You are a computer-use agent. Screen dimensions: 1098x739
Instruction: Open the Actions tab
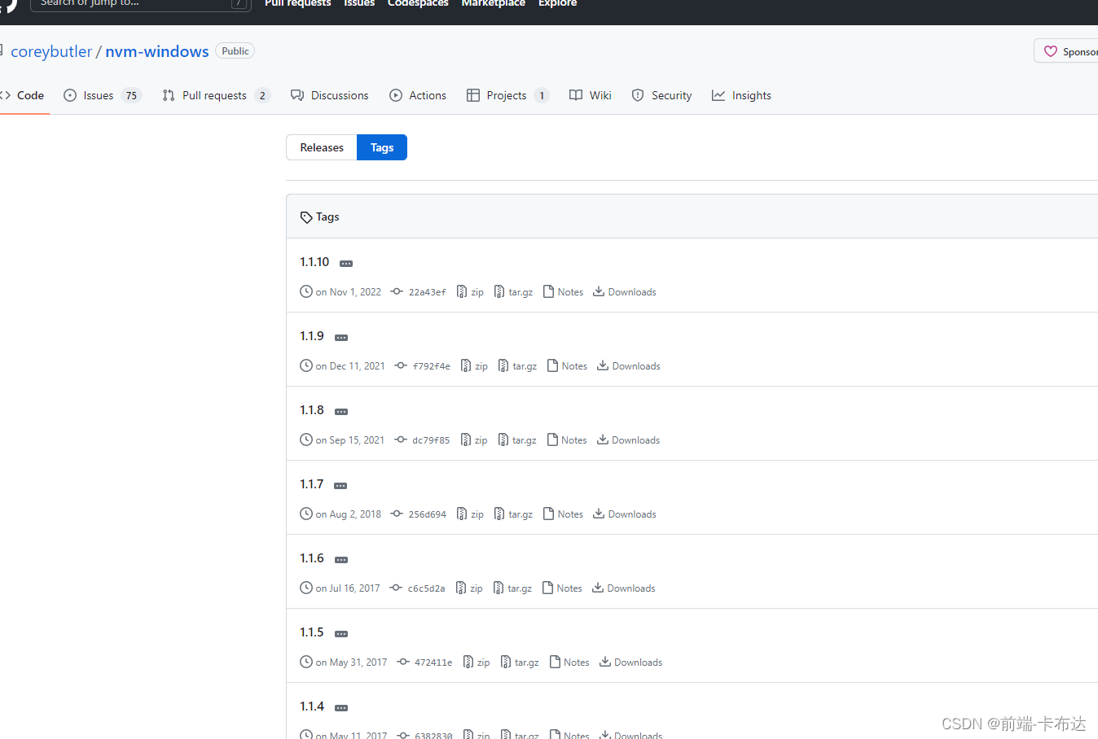(418, 95)
